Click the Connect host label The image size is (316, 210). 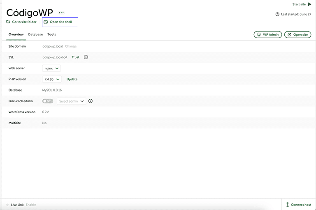point(301,205)
